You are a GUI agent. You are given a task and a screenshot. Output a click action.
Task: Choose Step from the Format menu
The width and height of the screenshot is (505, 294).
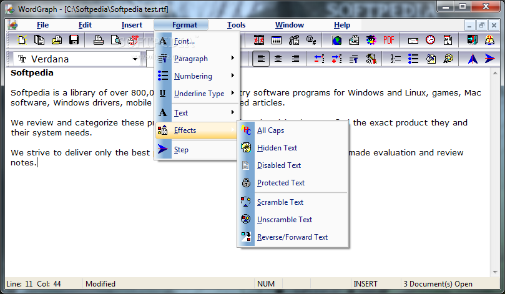tap(197, 149)
